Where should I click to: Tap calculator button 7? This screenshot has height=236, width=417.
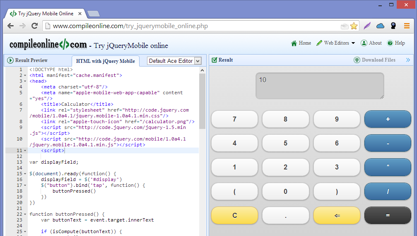(x=234, y=119)
